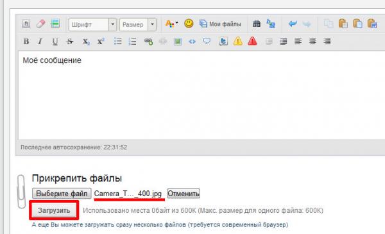The image size is (385, 234).
Task: Click the paste as plain text icon
Action: pyautogui.click(x=357, y=24)
